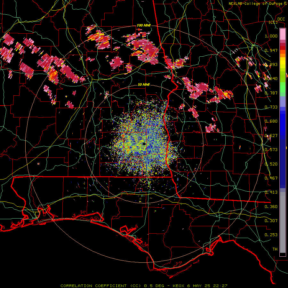Screen dimensions: 288x288
Task: Click the Correlation Coefficient caption at bottom
Action: click(144, 286)
